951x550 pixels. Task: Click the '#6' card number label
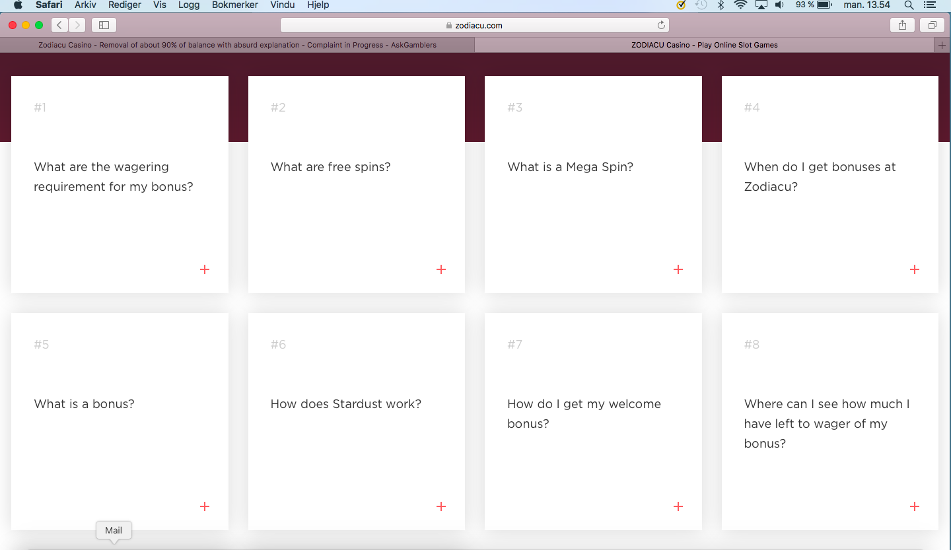pos(278,345)
